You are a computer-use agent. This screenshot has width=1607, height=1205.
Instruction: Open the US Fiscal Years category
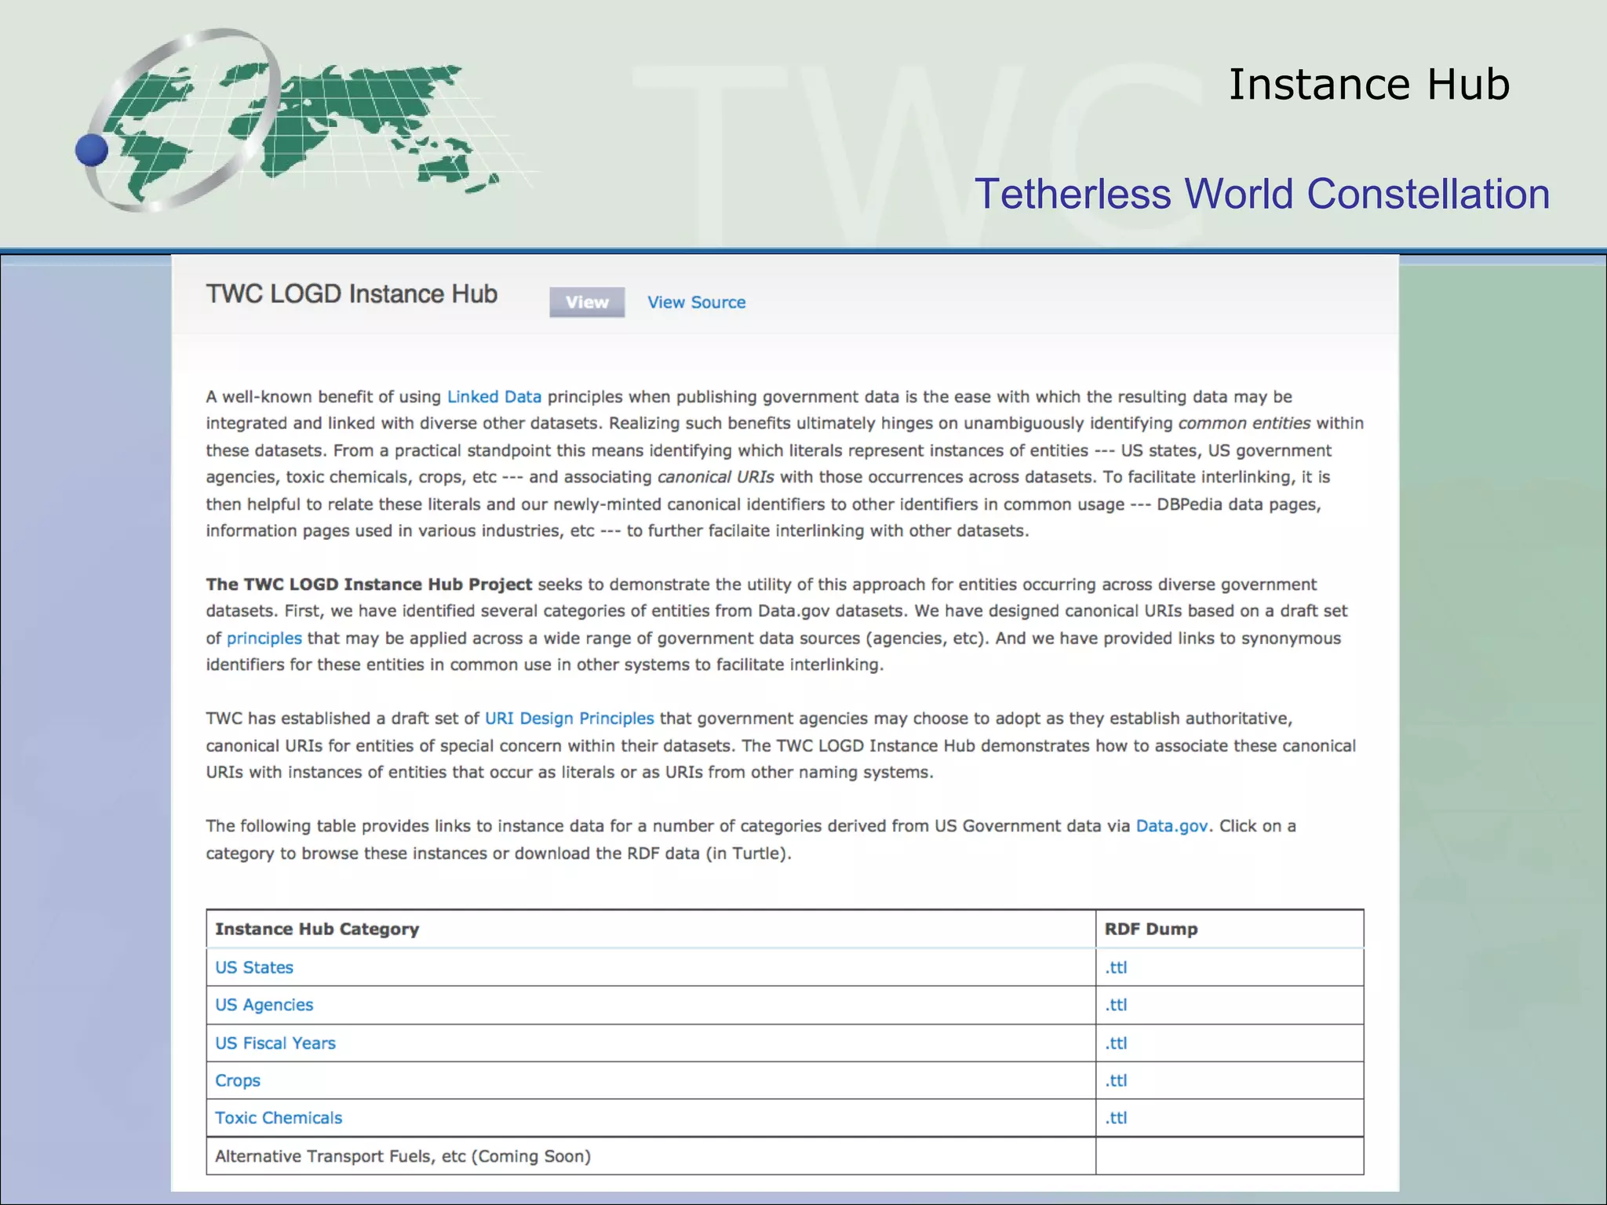pos(275,1043)
